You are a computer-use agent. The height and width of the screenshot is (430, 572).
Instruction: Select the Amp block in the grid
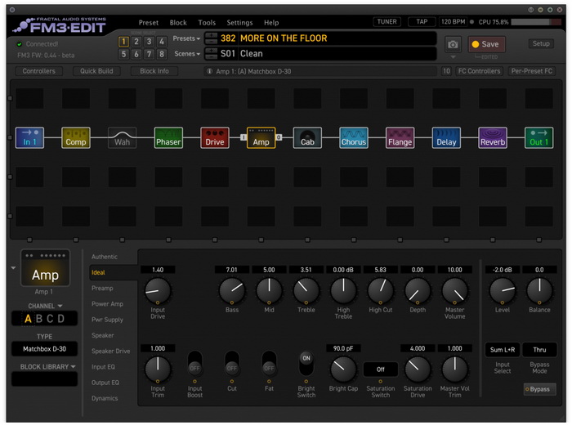click(x=261, y=137)
